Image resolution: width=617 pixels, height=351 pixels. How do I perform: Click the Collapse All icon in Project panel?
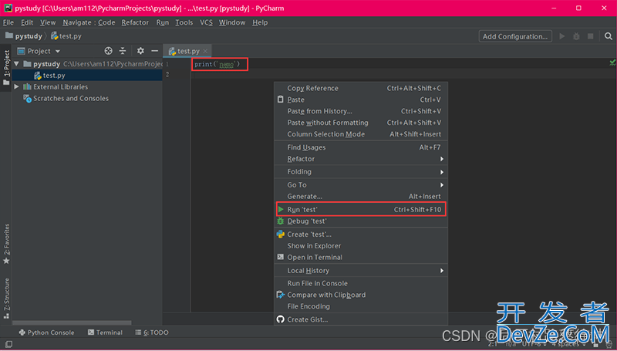pos(123,51)
